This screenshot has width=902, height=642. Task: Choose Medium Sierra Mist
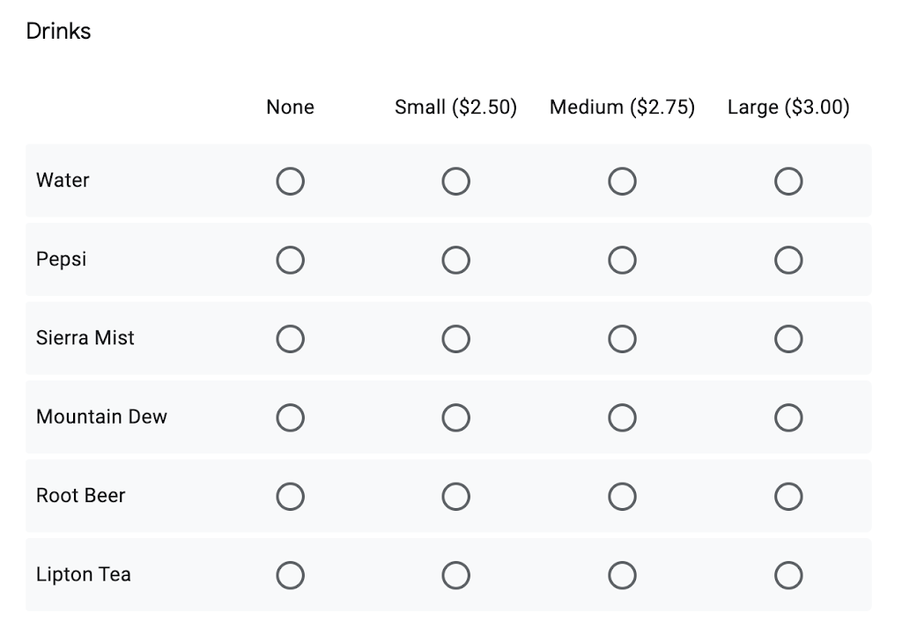(622, 339)
